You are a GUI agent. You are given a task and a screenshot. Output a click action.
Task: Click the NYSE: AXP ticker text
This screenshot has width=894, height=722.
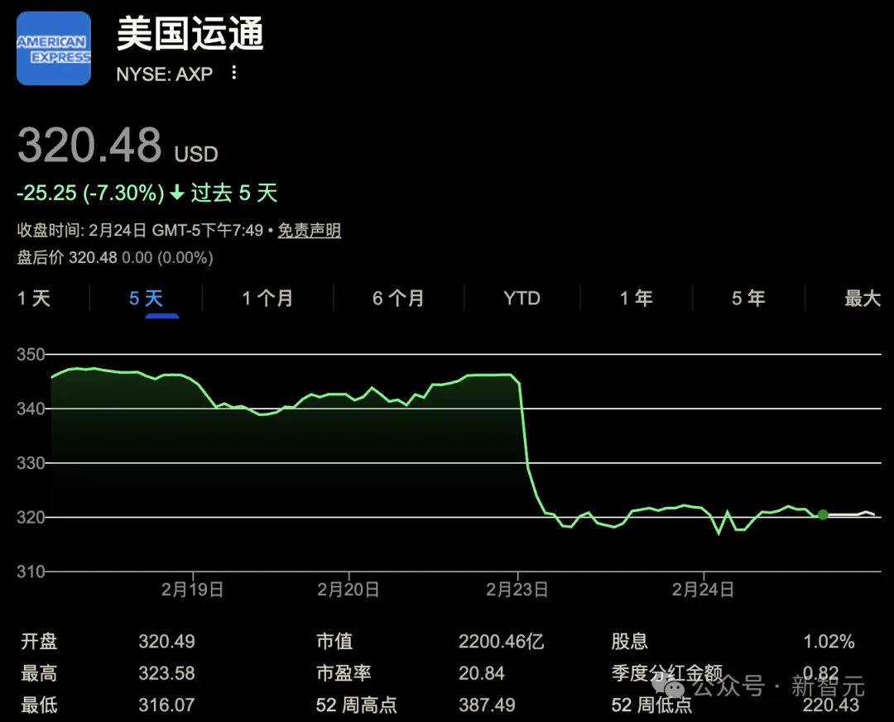pyautogui.click(x=165, y=74)
